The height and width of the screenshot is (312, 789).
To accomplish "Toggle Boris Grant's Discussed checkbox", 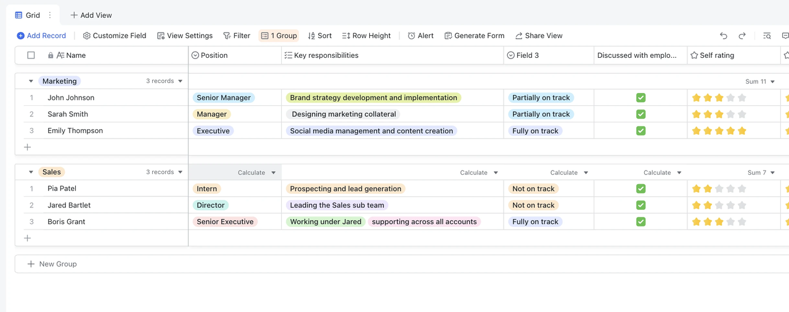I will 640,222.
